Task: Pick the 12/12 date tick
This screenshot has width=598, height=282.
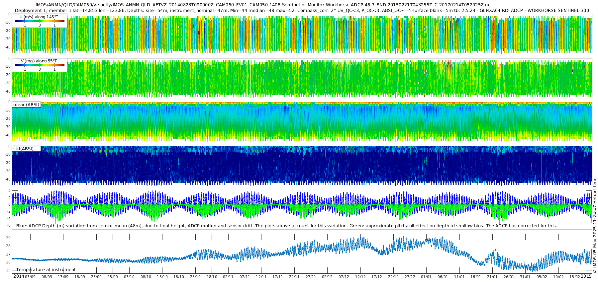Action: tap(360, 277)
